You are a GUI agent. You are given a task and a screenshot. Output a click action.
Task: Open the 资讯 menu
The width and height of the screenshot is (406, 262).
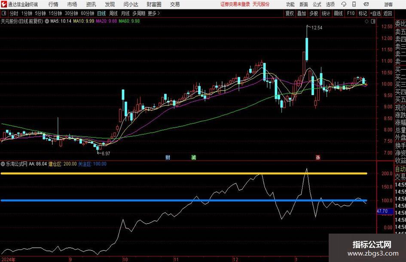point(91,4)
